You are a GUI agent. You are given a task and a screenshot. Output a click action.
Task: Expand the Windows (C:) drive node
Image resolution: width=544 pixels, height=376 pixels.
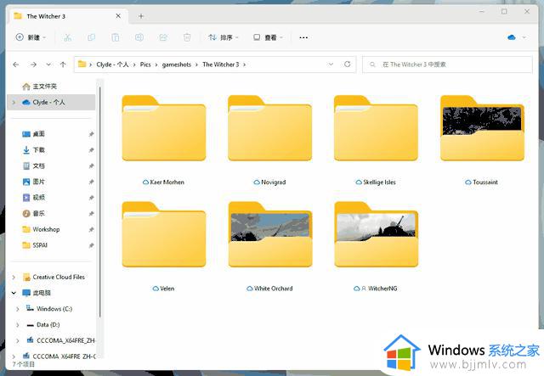pos(17,309)
